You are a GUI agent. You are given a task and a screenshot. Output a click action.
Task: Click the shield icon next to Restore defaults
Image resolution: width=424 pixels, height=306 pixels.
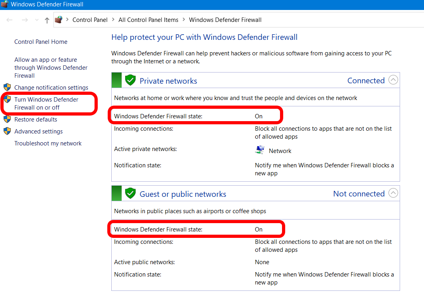(x=7, y=119)
